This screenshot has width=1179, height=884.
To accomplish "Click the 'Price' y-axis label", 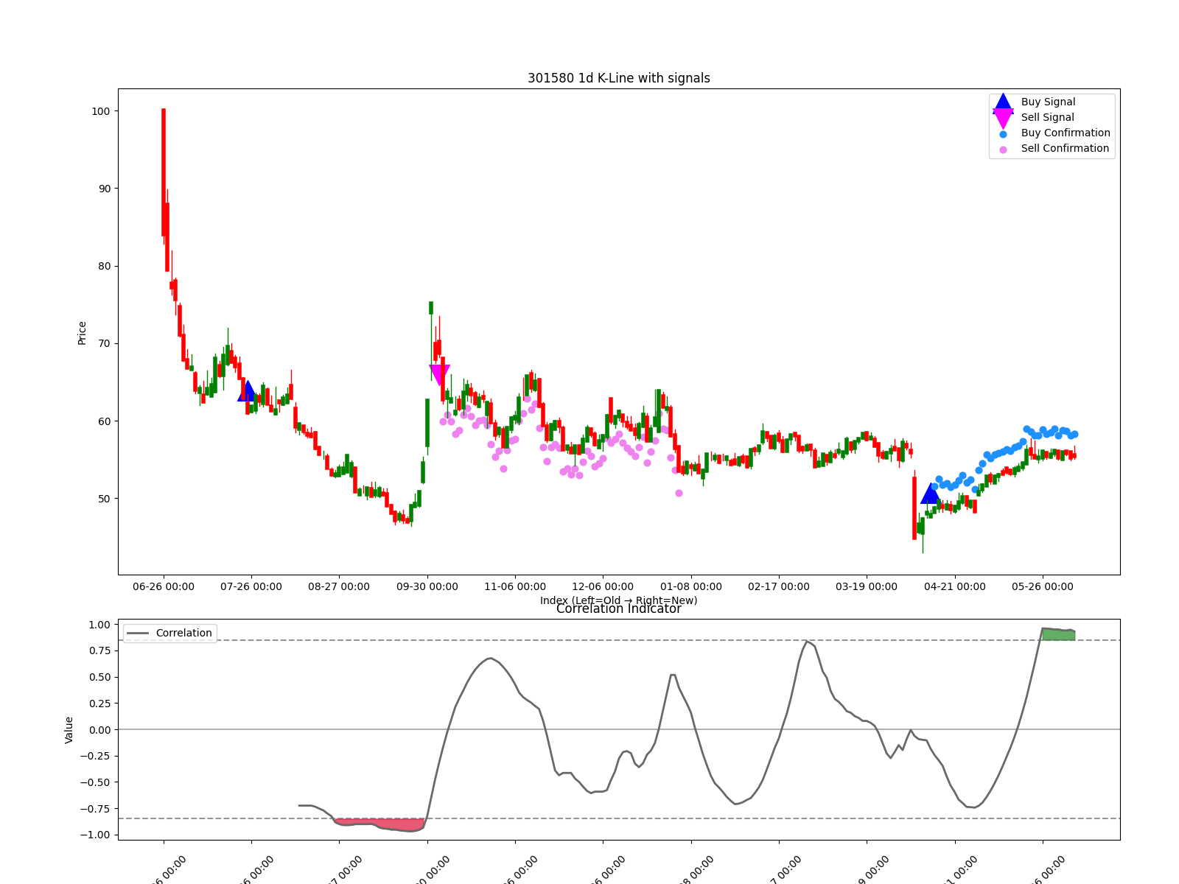I will pyautogui.click(x=82, y=333).
